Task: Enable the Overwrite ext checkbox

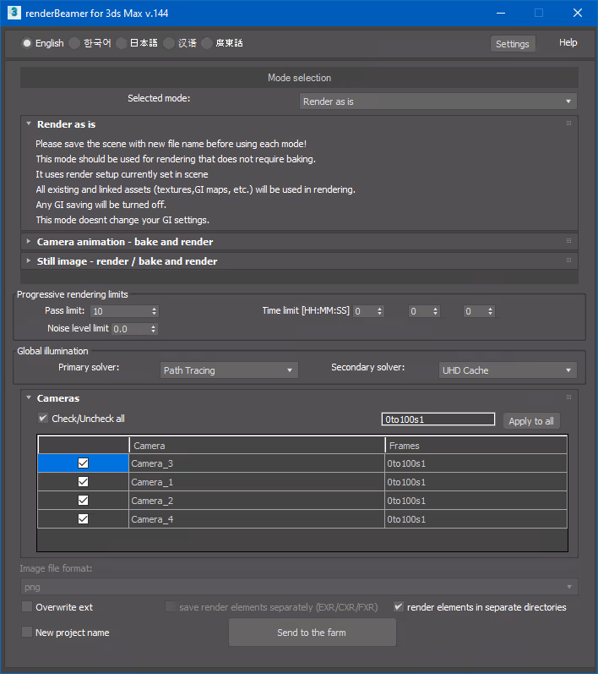Action: [x=27, y=606]
